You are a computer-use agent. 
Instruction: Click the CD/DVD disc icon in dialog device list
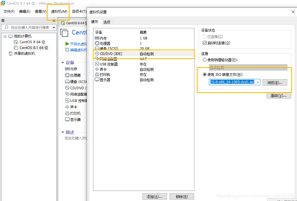pos(97,54)
